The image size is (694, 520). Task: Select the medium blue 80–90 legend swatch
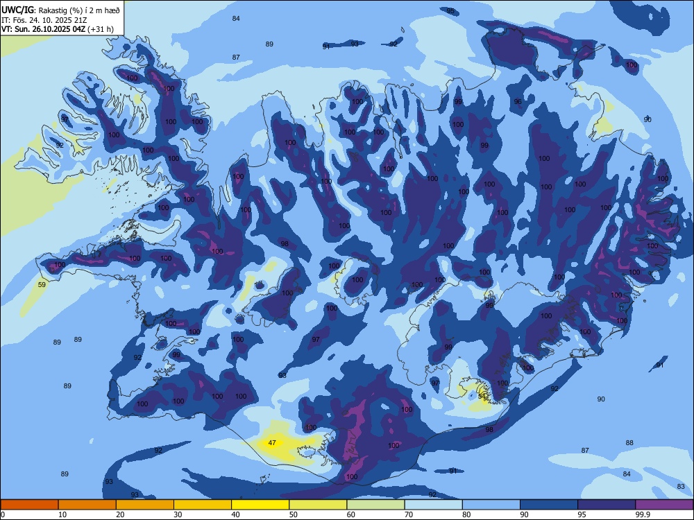491,505
